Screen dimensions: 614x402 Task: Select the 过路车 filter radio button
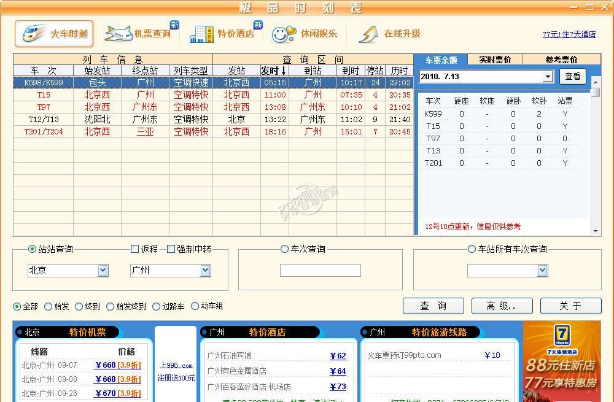pyautogui.click(x=156, y=306)
